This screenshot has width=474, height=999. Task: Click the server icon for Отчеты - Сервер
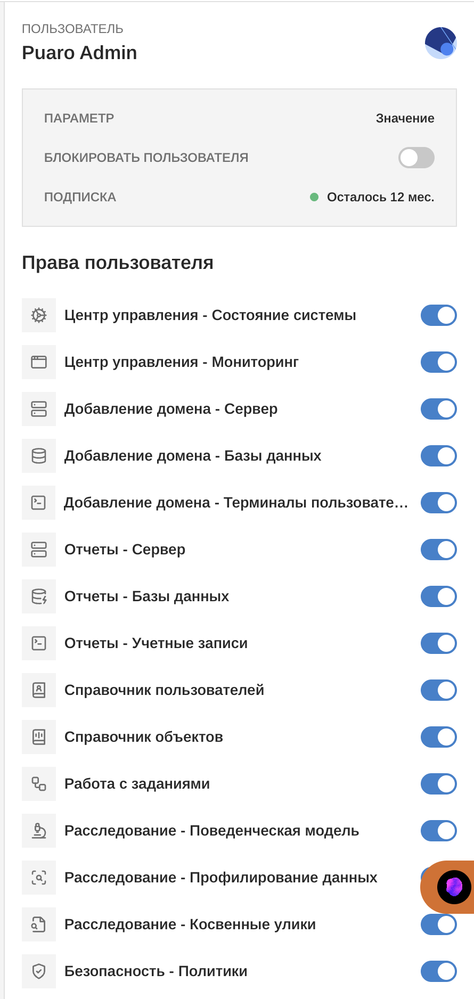tap(38, 549)
